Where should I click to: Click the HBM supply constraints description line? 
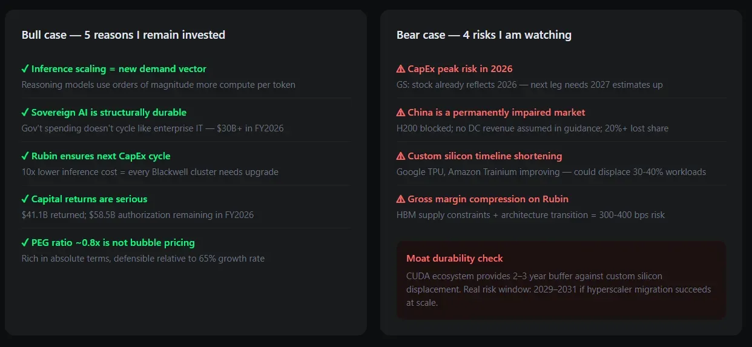(x=530, y=215)
